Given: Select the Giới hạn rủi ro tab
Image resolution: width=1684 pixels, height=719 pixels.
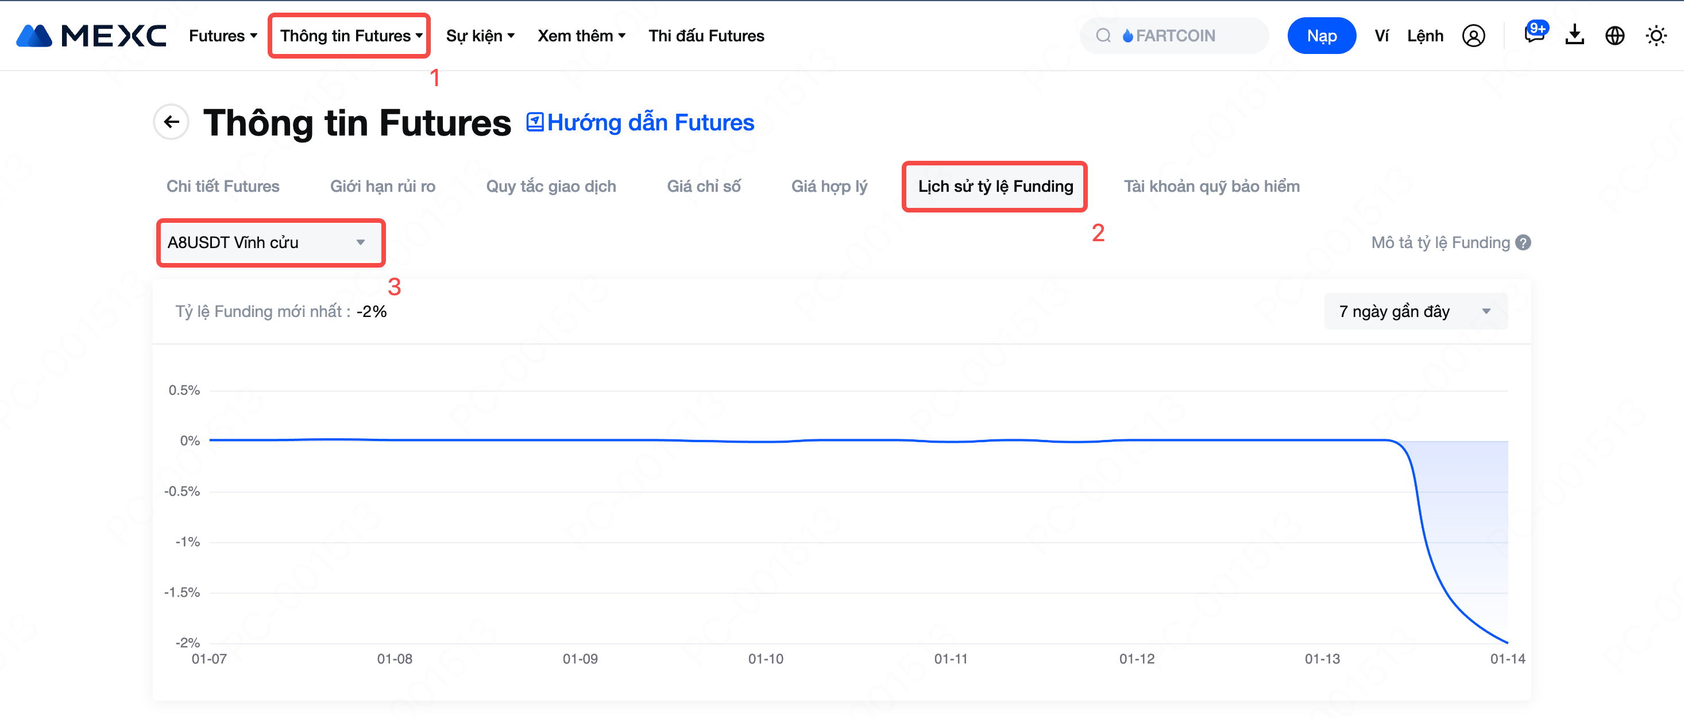Looking at the screenshot, I should tap(383, 186).
